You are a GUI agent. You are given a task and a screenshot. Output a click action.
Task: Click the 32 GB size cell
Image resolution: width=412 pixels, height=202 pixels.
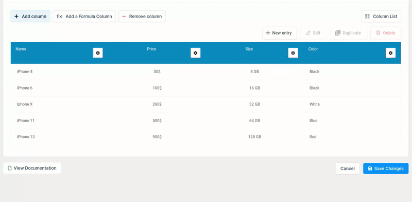(x=254, y=104)
